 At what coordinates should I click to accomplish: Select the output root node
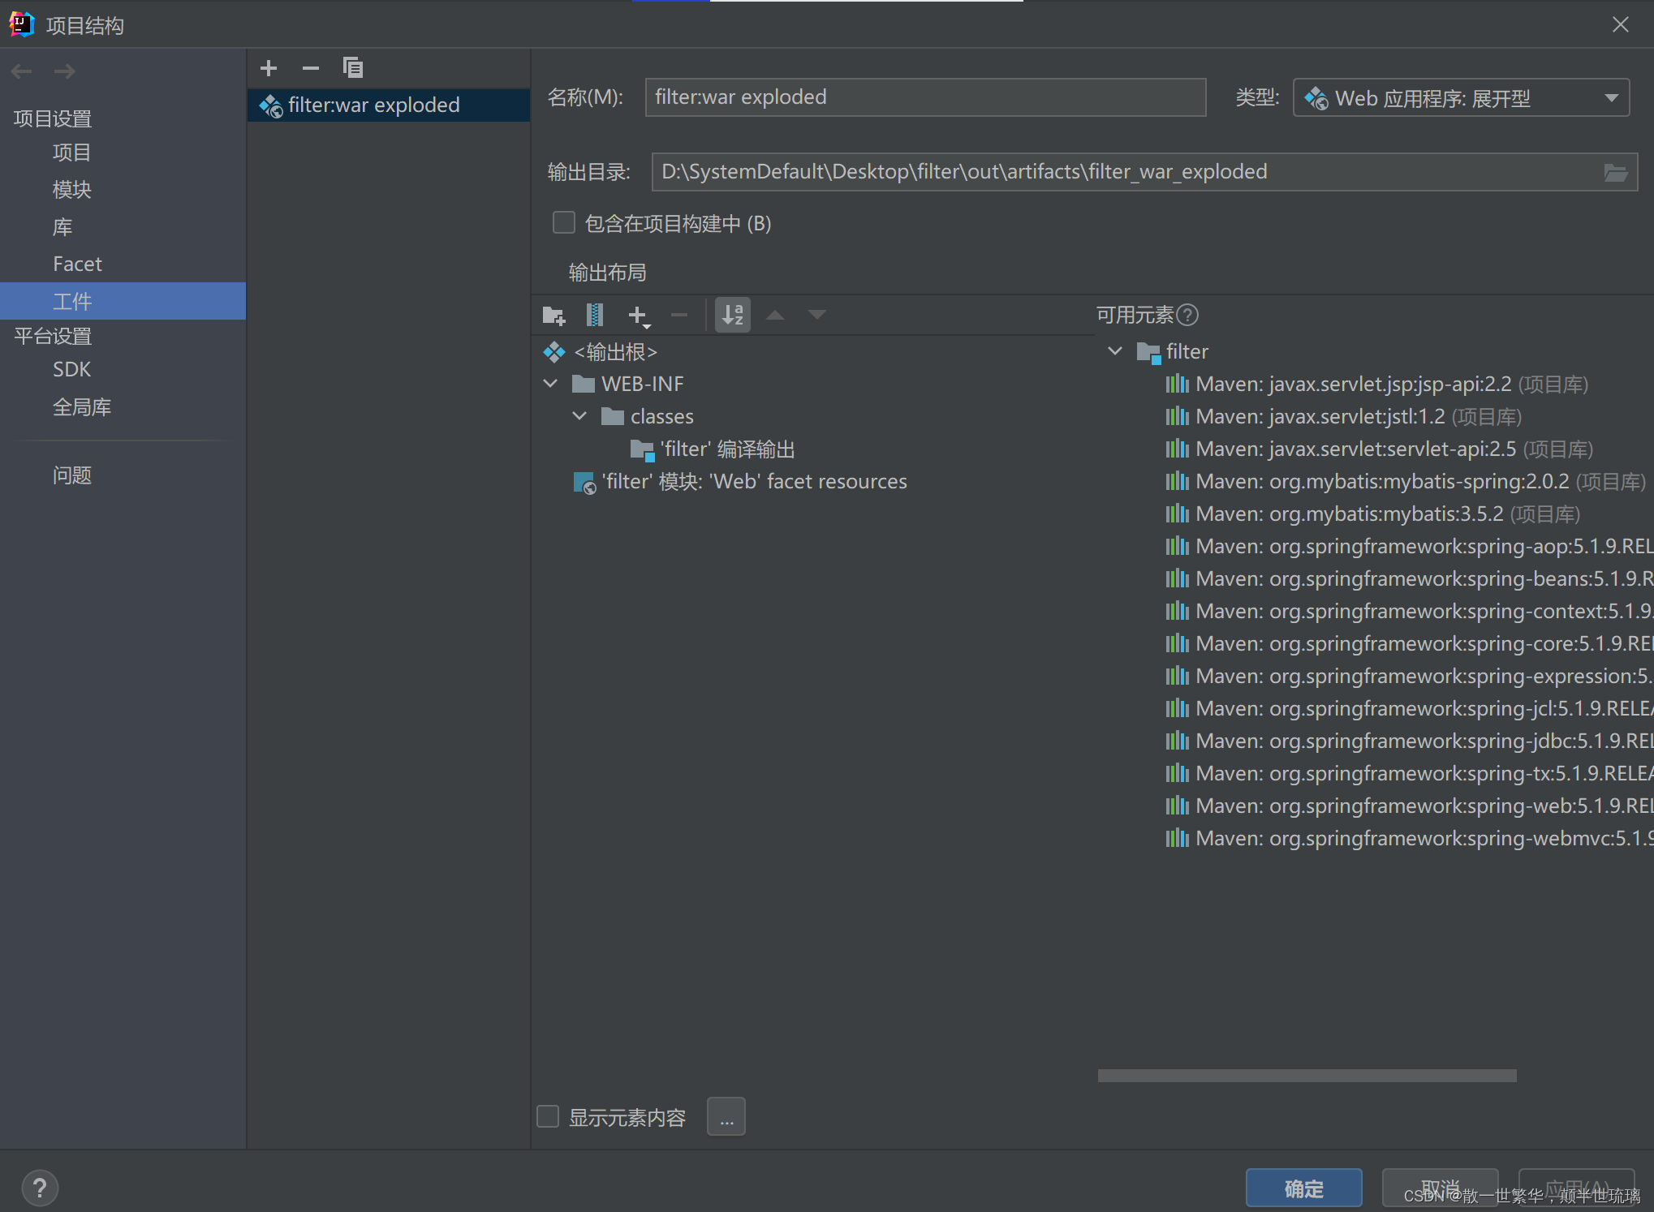pyautogui.click(x=601, y=352)
